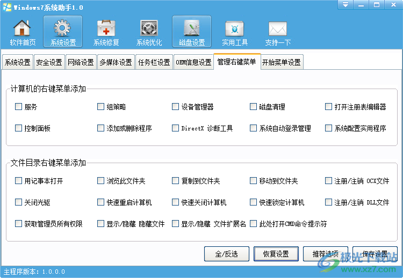Open the 软件首页 house icon

coord(22,32)
